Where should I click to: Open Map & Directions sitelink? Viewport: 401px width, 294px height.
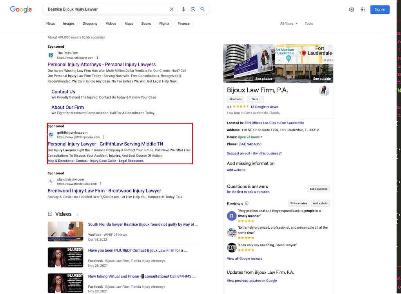[x=60, y=161]
